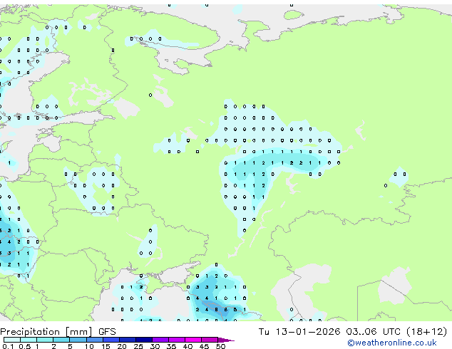Pick the 0.5–1 mm legend swatch
The height and width of the screenshot is (349, 452).
[29, 340]
